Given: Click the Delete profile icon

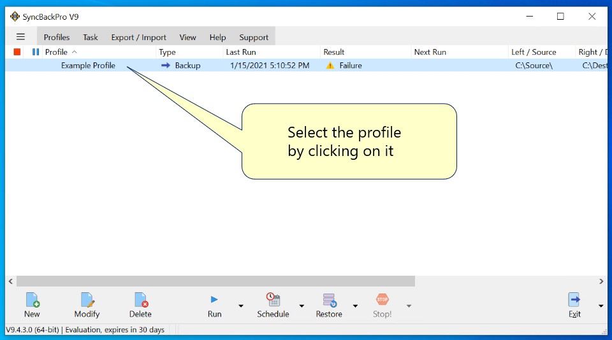Looking at the screenshot, I should point(141,300).
